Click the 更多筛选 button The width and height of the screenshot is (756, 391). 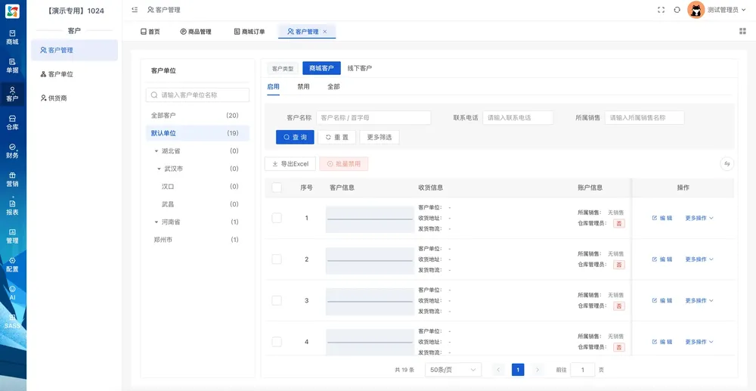coord(380,137)
